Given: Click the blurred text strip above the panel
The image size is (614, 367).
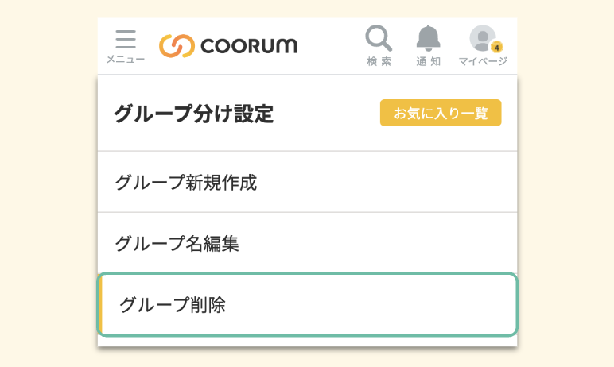Looking at the screenshot, I should click(302, 72).
